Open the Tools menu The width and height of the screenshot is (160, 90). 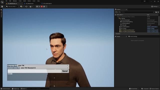20,1
